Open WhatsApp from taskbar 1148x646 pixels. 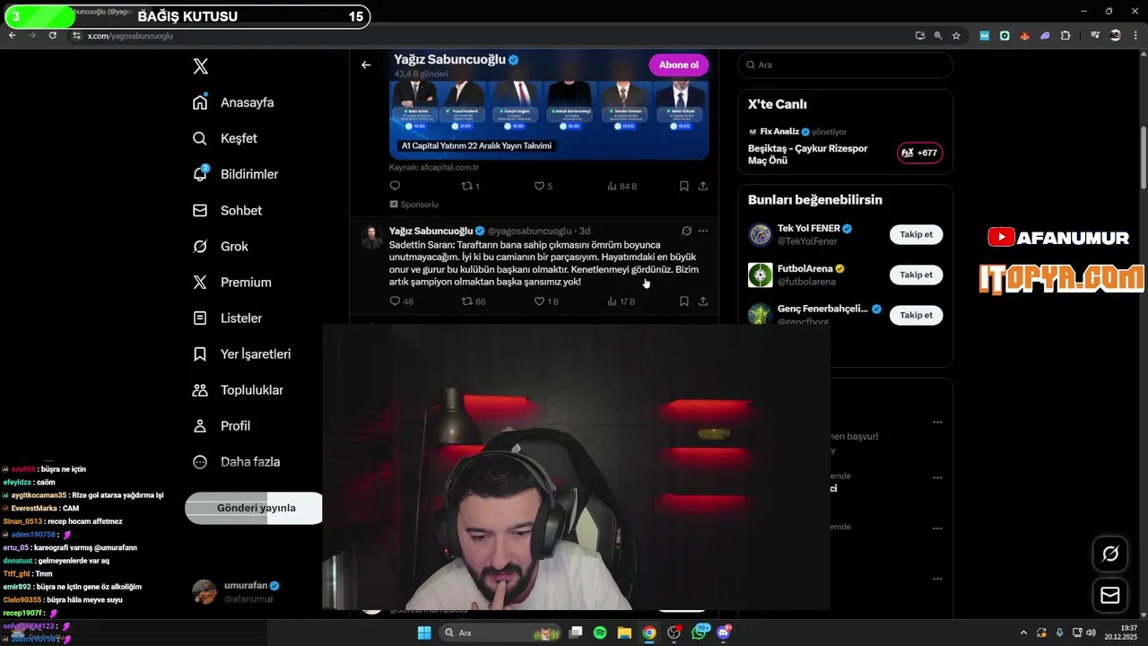[x=700, y=633]
